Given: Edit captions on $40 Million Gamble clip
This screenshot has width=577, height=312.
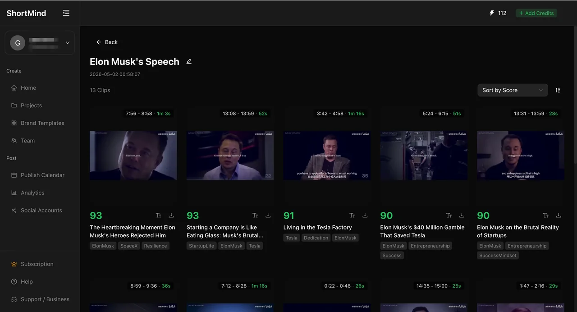Looking at the screenshot, I should point(449,216).
